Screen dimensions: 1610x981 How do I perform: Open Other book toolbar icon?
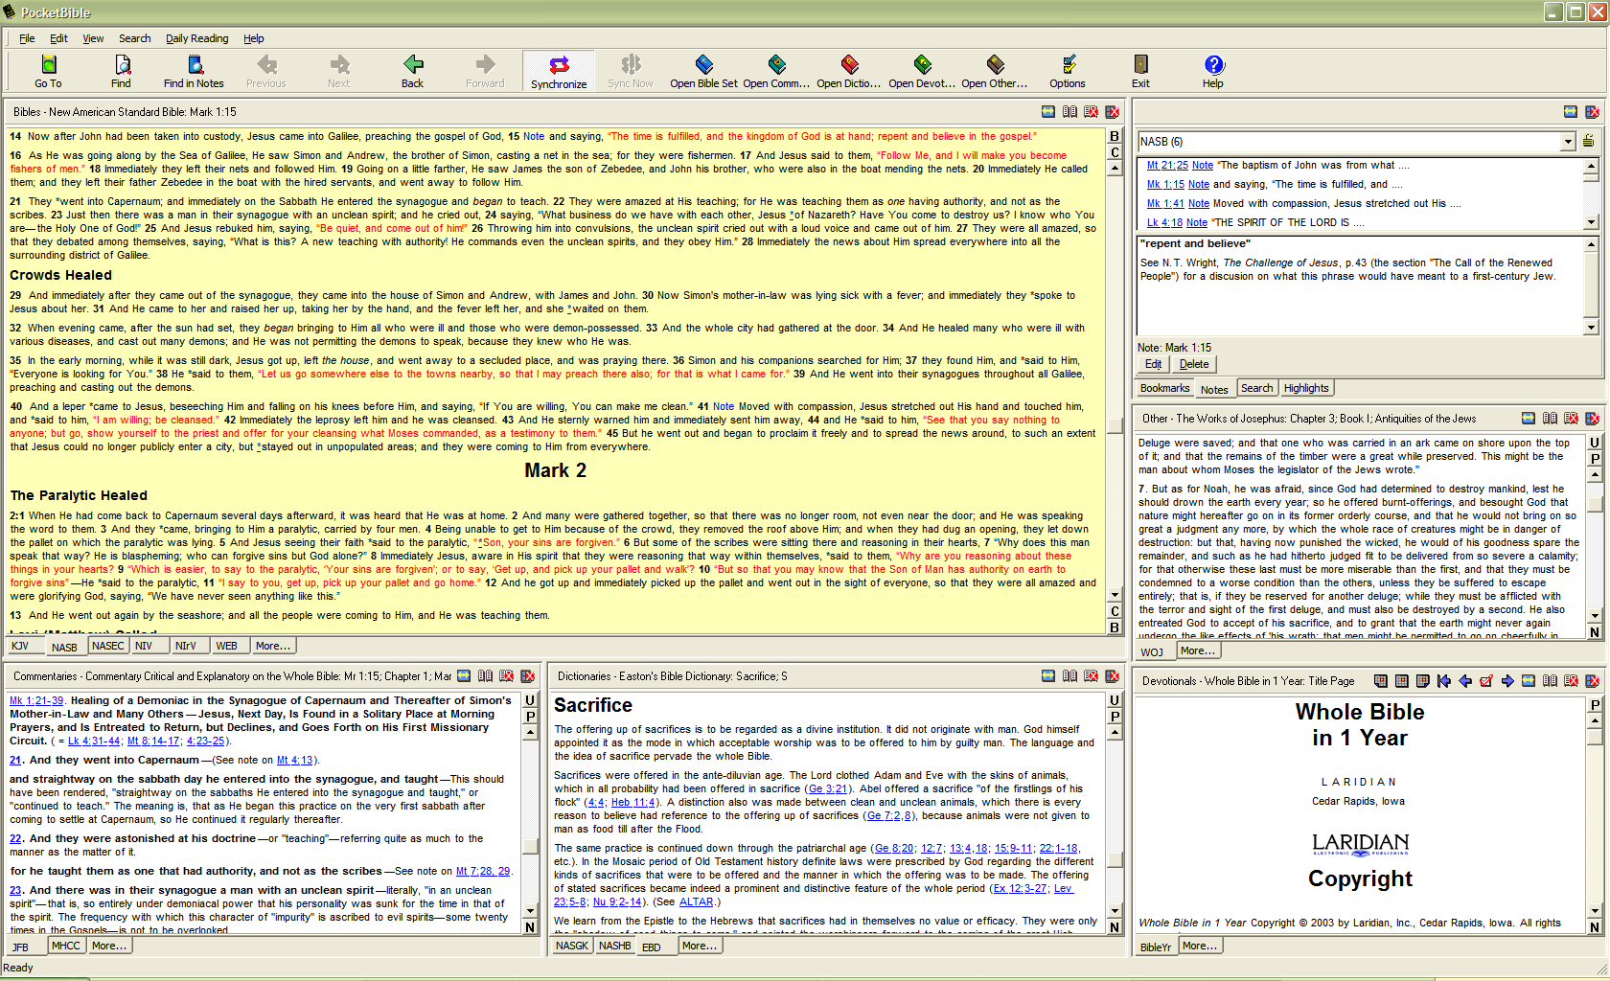995,72
